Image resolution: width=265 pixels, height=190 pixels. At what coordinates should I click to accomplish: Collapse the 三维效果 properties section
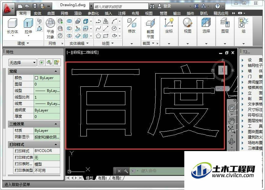56,124
